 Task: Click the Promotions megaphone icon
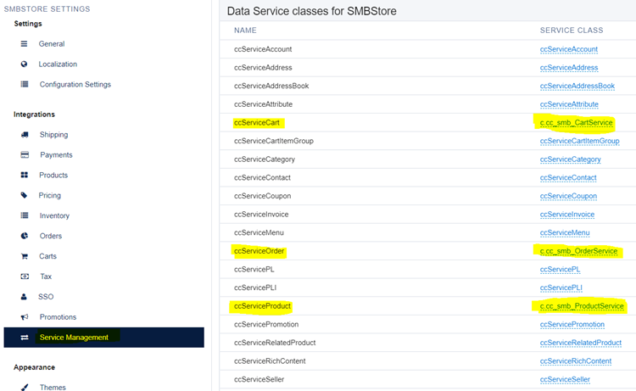pos(25,317)
